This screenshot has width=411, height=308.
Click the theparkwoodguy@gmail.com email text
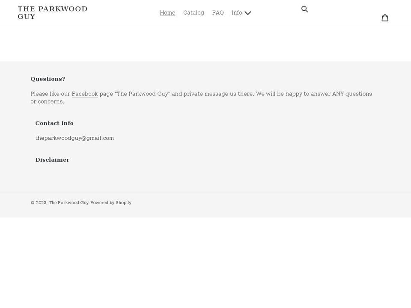click(74, 138)
